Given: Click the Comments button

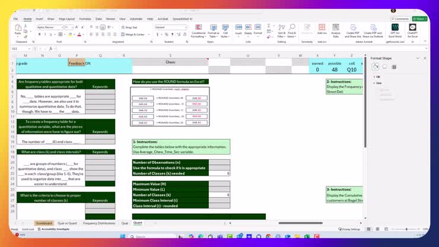Looking at the screenshot, I should point(400,19).
